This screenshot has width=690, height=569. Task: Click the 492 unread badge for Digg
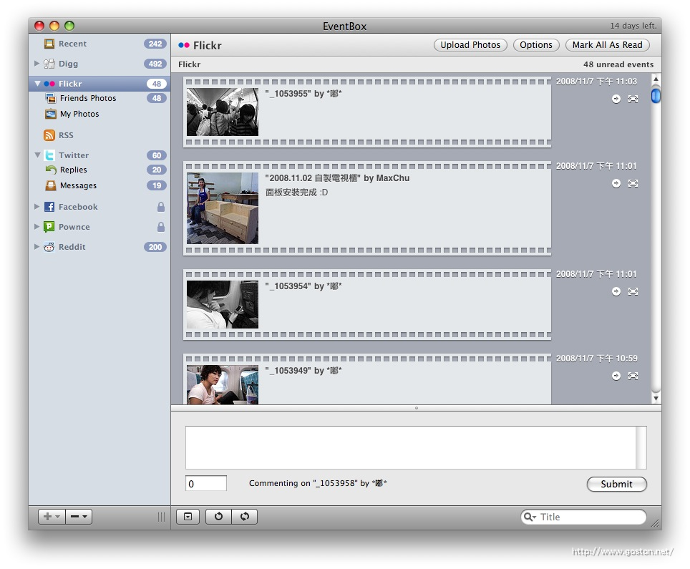(x=155, y=64)
